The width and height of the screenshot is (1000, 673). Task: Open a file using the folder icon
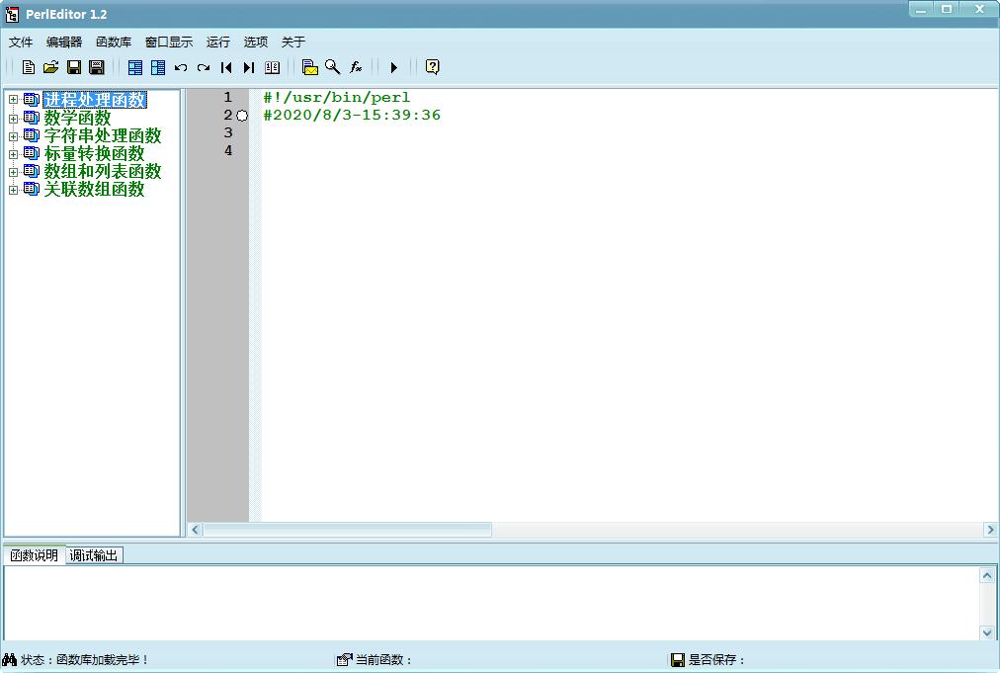click(x=51, y=67)
